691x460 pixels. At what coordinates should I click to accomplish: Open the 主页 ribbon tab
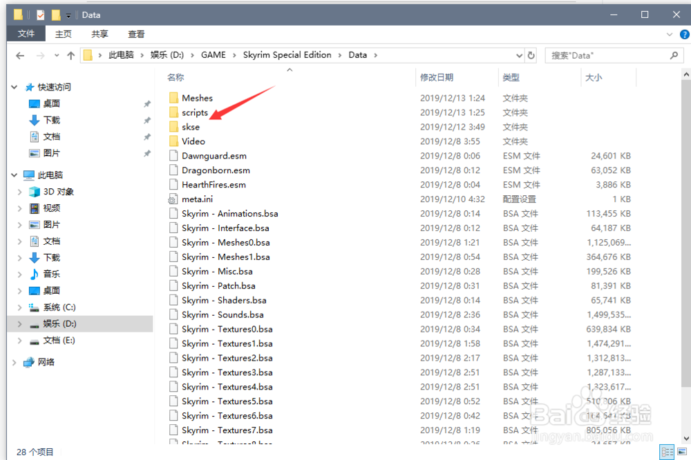(63, 34)
